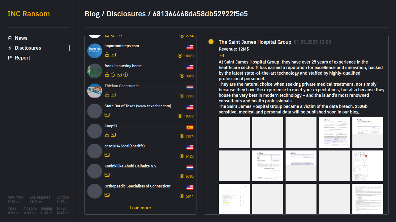Image resolution: width=396 pixels, height=222 pixels.
Task: Click the lock icon under franklin nursing home
Action: coord(107,75)
